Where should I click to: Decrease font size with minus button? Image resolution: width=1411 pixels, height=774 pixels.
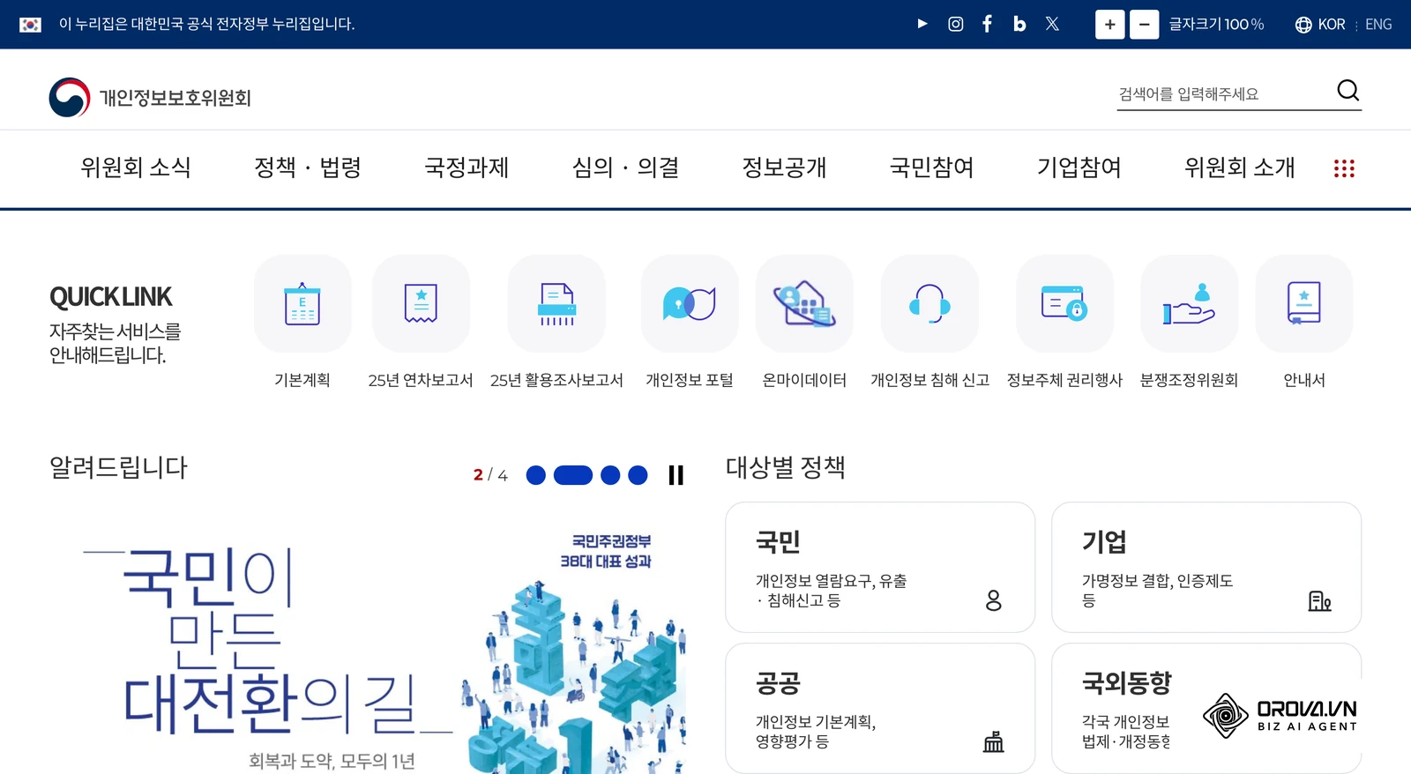[1144, 25]
